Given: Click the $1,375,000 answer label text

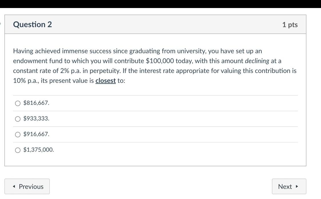Looking at the screenshot, I should [x=39, y=149].
